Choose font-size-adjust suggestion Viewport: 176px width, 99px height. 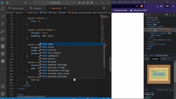pyautogui.click(x=71, y=53)
